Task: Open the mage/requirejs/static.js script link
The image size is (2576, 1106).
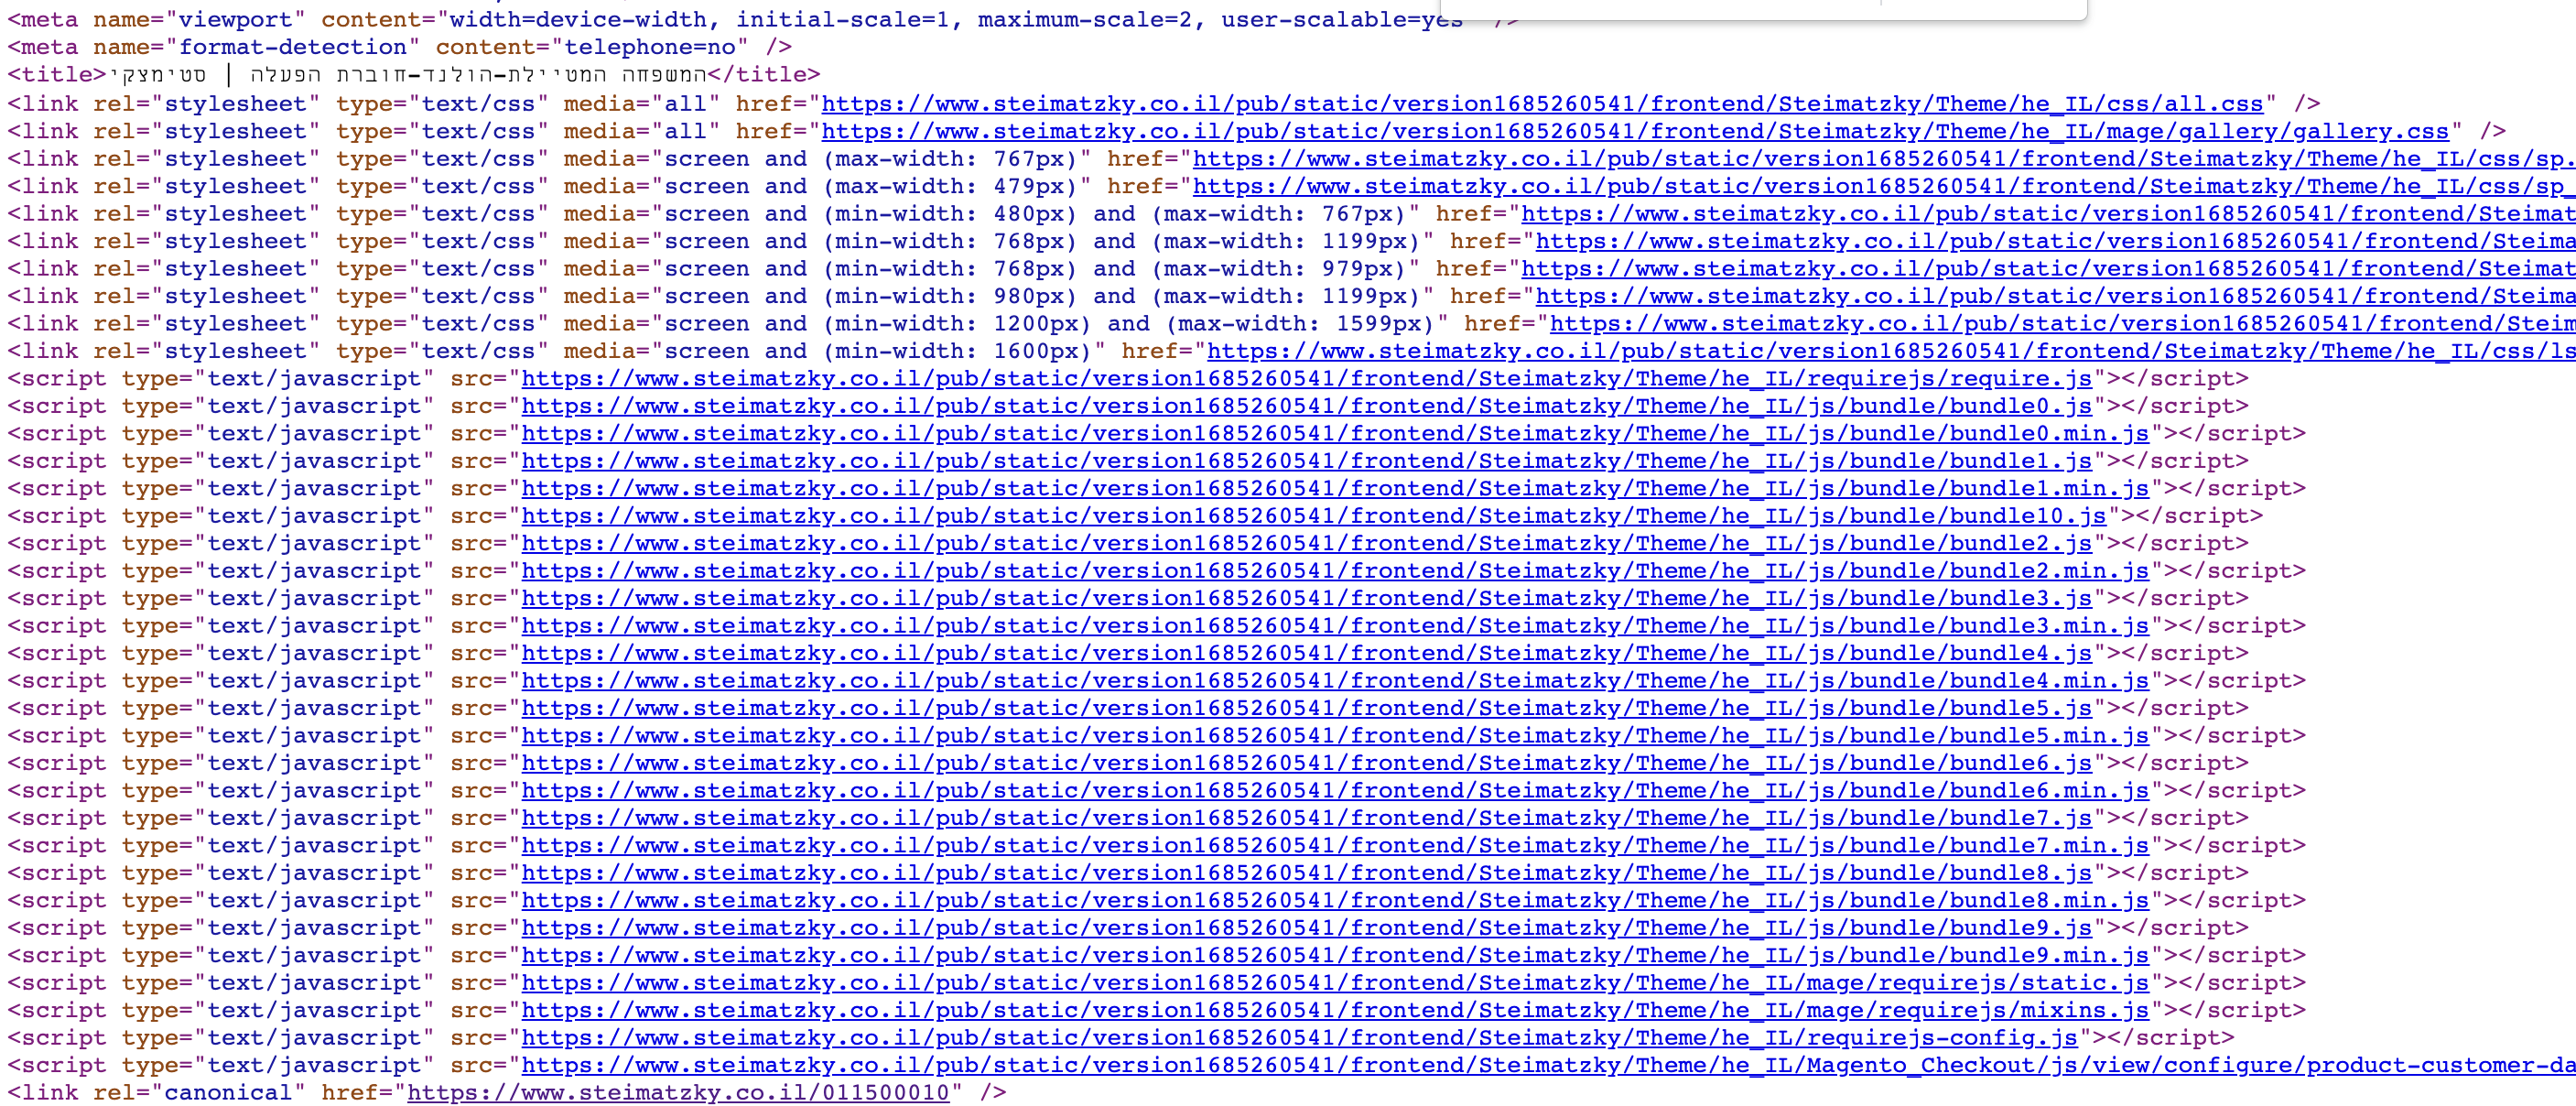Action: coord(1335,984)
